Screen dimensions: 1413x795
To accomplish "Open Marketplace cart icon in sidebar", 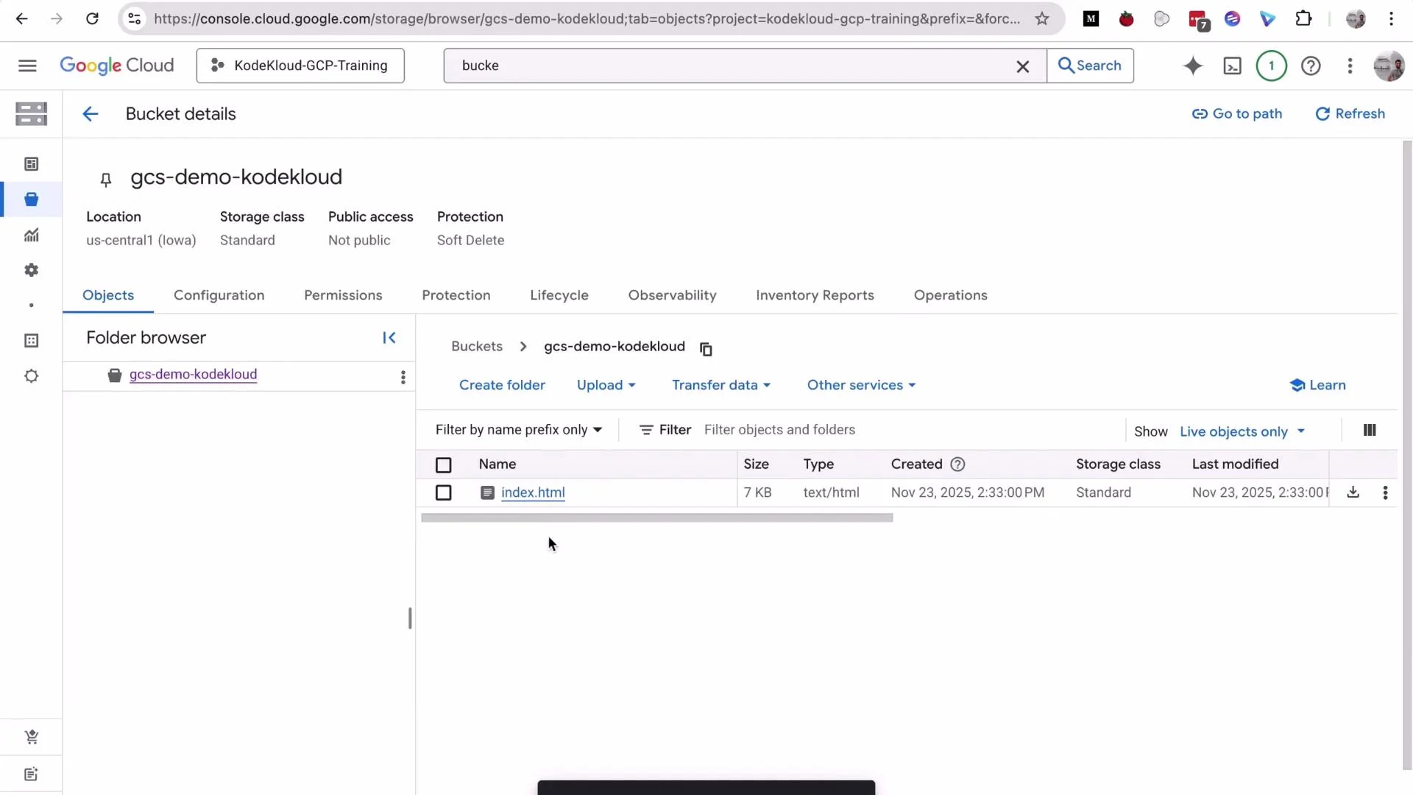I will pyautogui.click(x=31, y=737).
